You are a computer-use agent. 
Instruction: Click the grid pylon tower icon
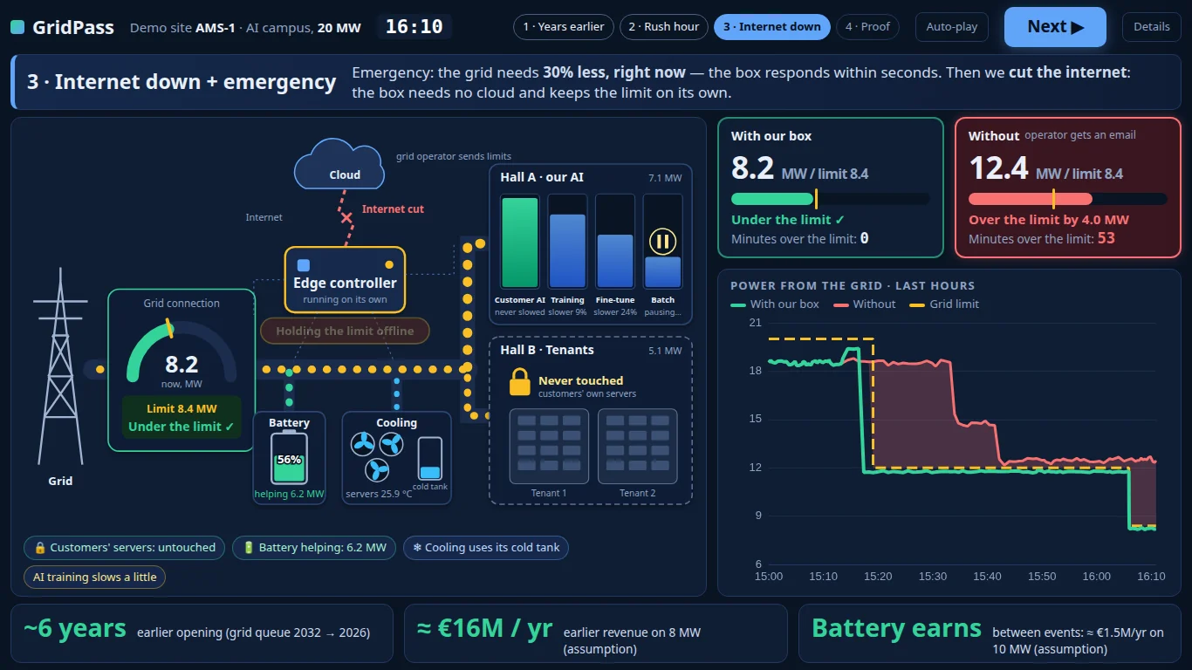60,366
